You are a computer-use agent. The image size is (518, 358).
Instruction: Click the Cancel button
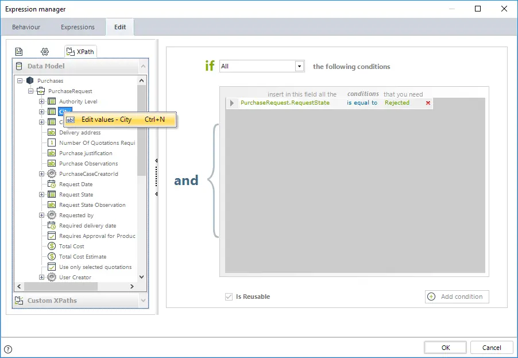tap(491, 348)
